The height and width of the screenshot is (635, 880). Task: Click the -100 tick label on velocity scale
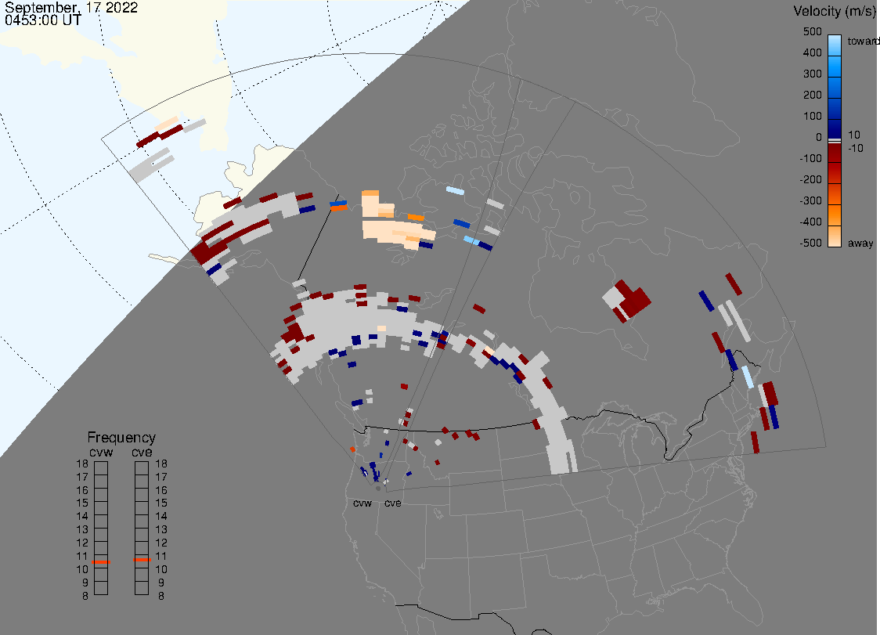(x=810, y=158)
